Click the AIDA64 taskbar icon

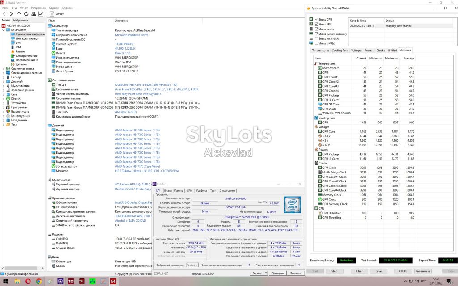(x=113, y=282)
